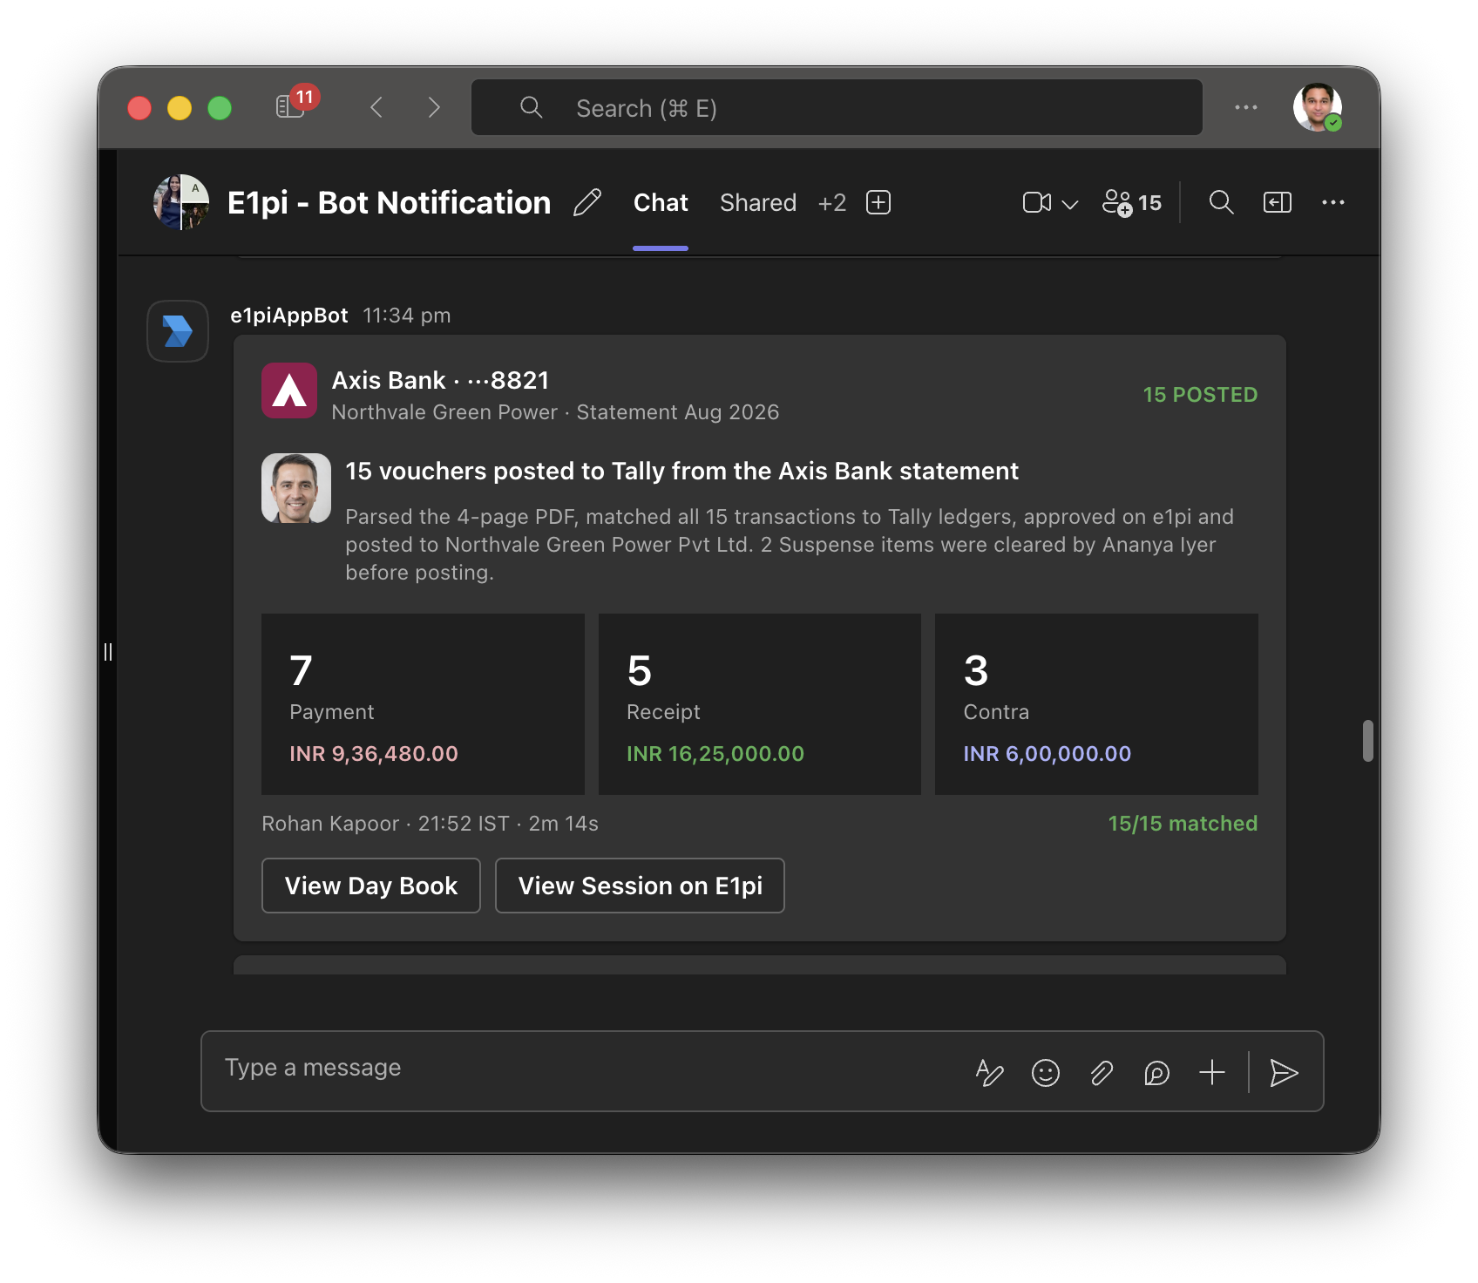Viewport: 1478px width, 1283px height.
Task: Click the INR 6,00,000.00 amount
Action: (x=1047, y=754)
